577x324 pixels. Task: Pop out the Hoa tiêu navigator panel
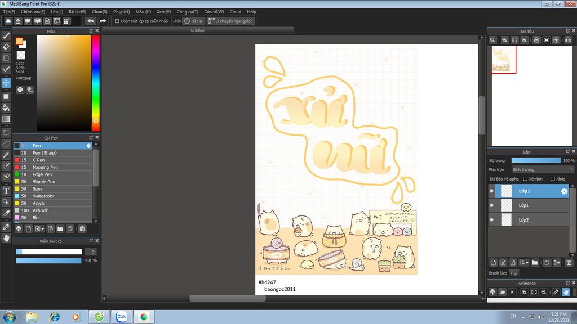[567, 31]
